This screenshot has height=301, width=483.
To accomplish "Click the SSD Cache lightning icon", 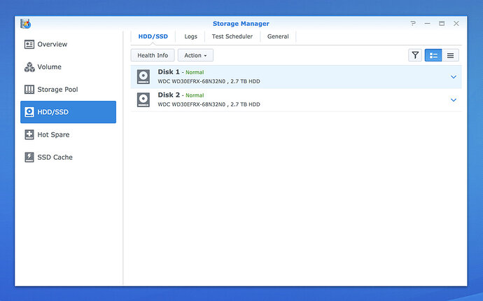I will click(29, 157).
